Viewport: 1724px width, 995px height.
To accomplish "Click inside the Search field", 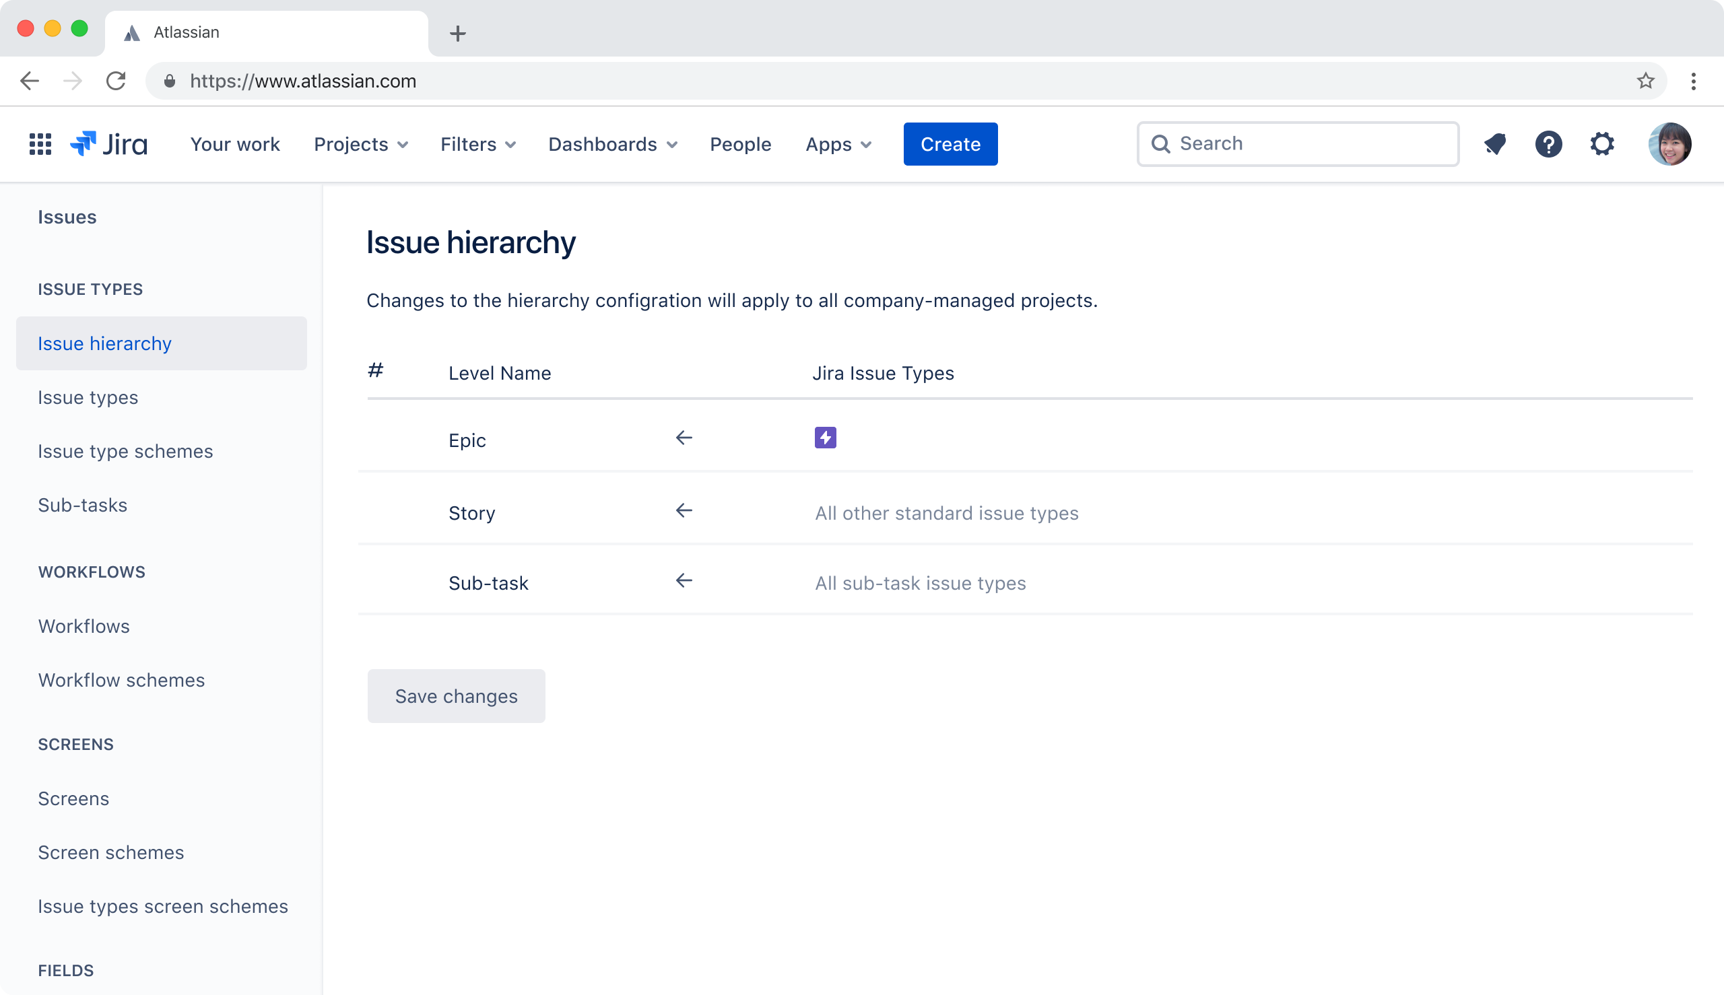I will click(1299, 143).
